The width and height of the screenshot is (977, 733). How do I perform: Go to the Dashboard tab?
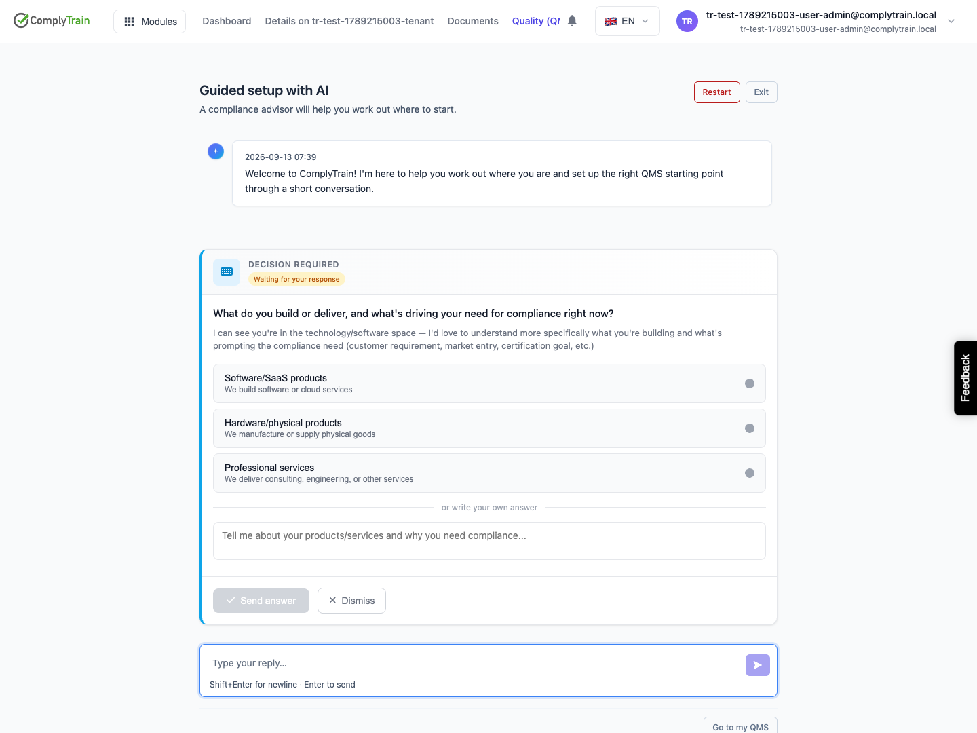click(227, 21)
